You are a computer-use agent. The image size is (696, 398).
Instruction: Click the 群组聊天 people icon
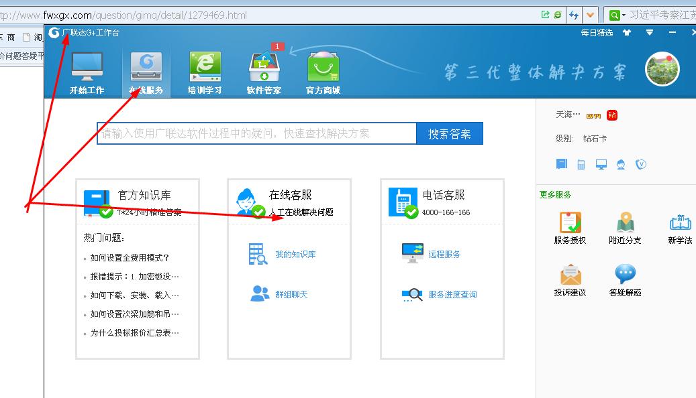click(x=260, y=293)
